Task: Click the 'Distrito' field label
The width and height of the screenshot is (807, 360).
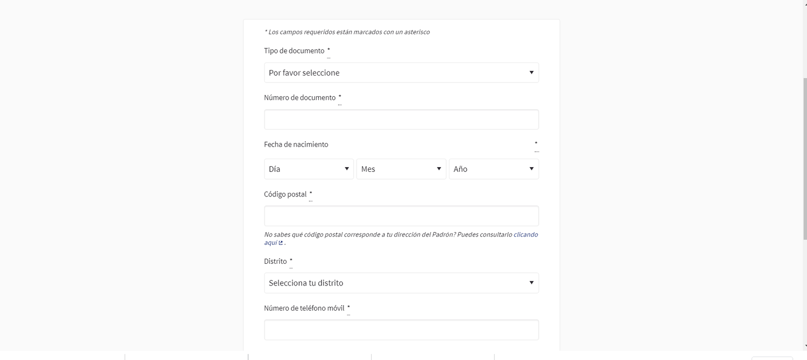Action: tap(275, 261)
